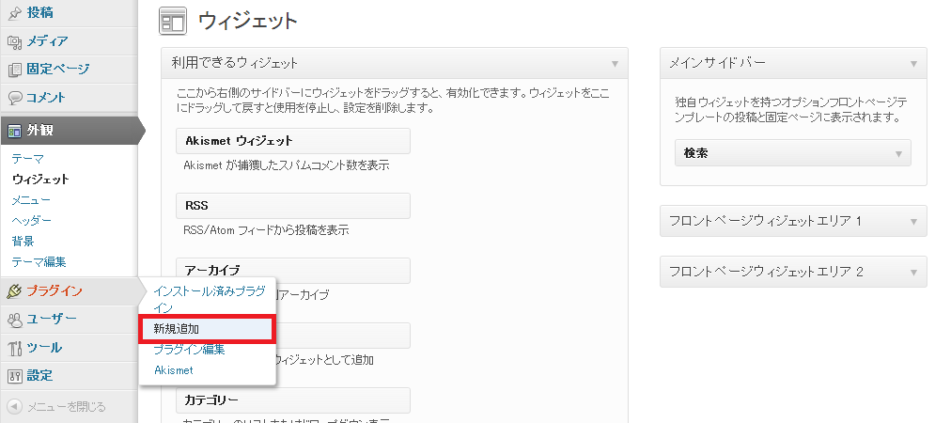Click the speech bubble icon beside コメント

pos(14,98)
